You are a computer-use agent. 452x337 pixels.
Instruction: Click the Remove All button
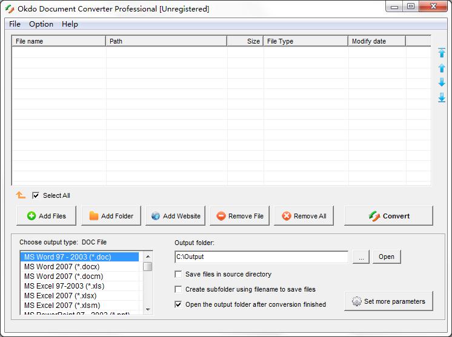coord(304,216)
